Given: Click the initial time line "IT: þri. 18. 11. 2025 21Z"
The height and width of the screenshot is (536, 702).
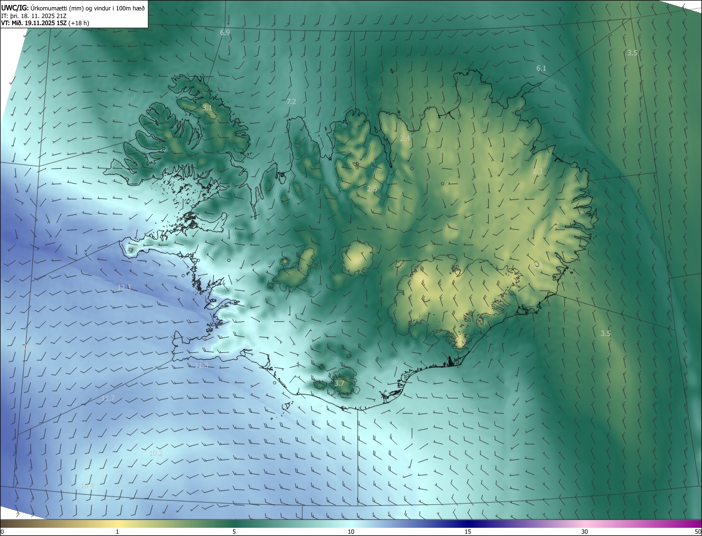Looking at the screenshot, I should pyautogui.click(x=35, y=16).
